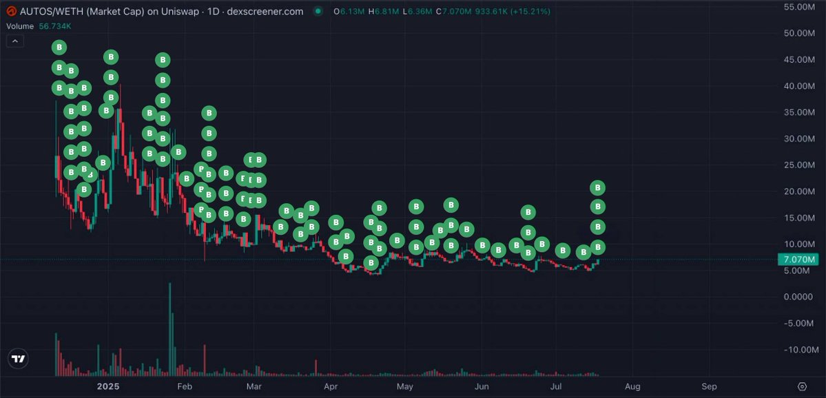The height and width of the screenshot is (398, 826).
Task: Click the Aug label on the time axis
Action: [x=632, y=386]
